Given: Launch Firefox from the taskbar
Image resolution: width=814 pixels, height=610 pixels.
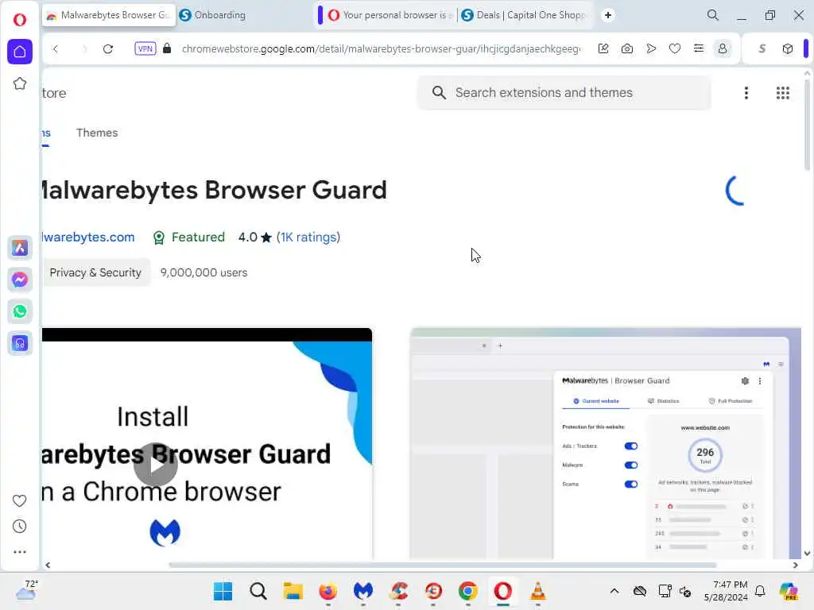Looking at the screenshot, I should tap(328, 591).
